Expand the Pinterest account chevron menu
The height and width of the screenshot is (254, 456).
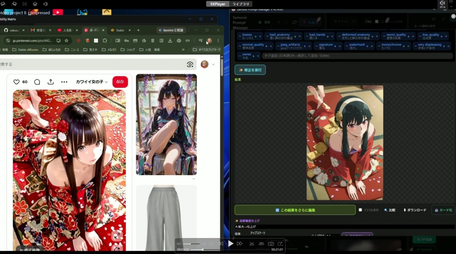pos(213,65)
